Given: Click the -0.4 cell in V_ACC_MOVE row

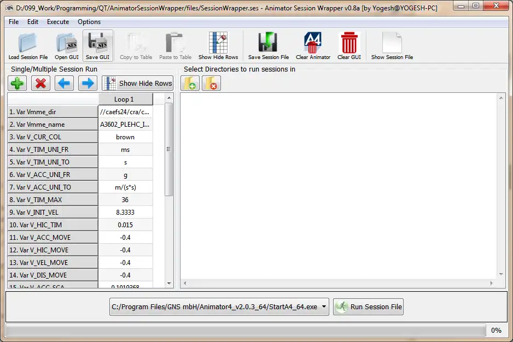Looking at the screenshot, I should click(x=125, y=237).
